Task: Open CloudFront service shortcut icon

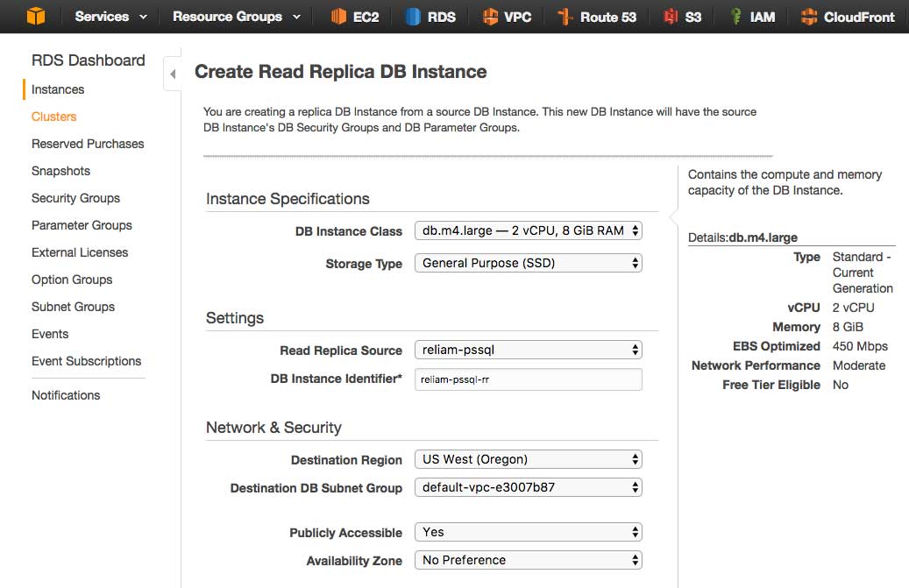Action: (809, 17)
